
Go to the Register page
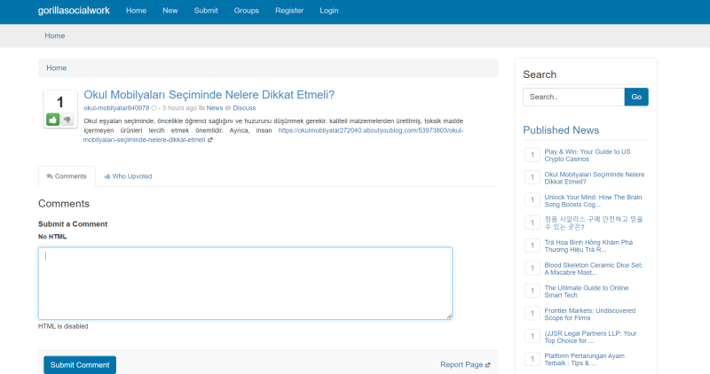289,11
